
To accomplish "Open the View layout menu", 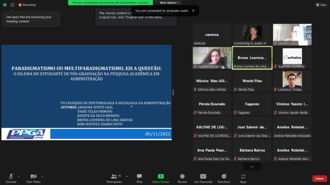I will pos(321,5).
